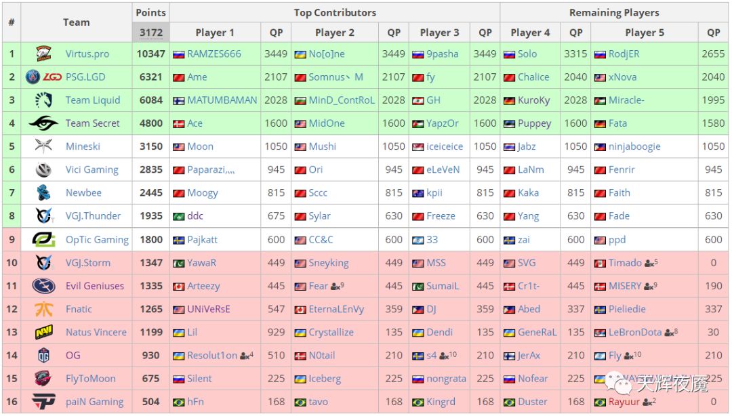Open player N0tail profile link
Viewport: 732px width, 416px height.
coord(322,355)
